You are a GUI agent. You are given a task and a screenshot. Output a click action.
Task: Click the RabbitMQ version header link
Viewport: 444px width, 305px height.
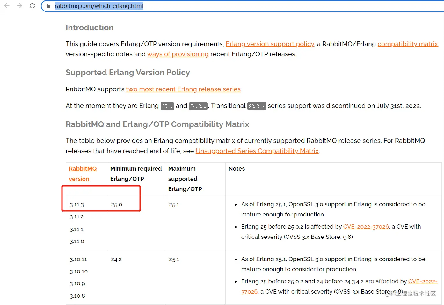click(x=83, y=174)
